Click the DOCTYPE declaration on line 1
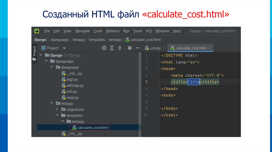The width and height of the screenshot is (272, 152). click(x=179, y=56)
